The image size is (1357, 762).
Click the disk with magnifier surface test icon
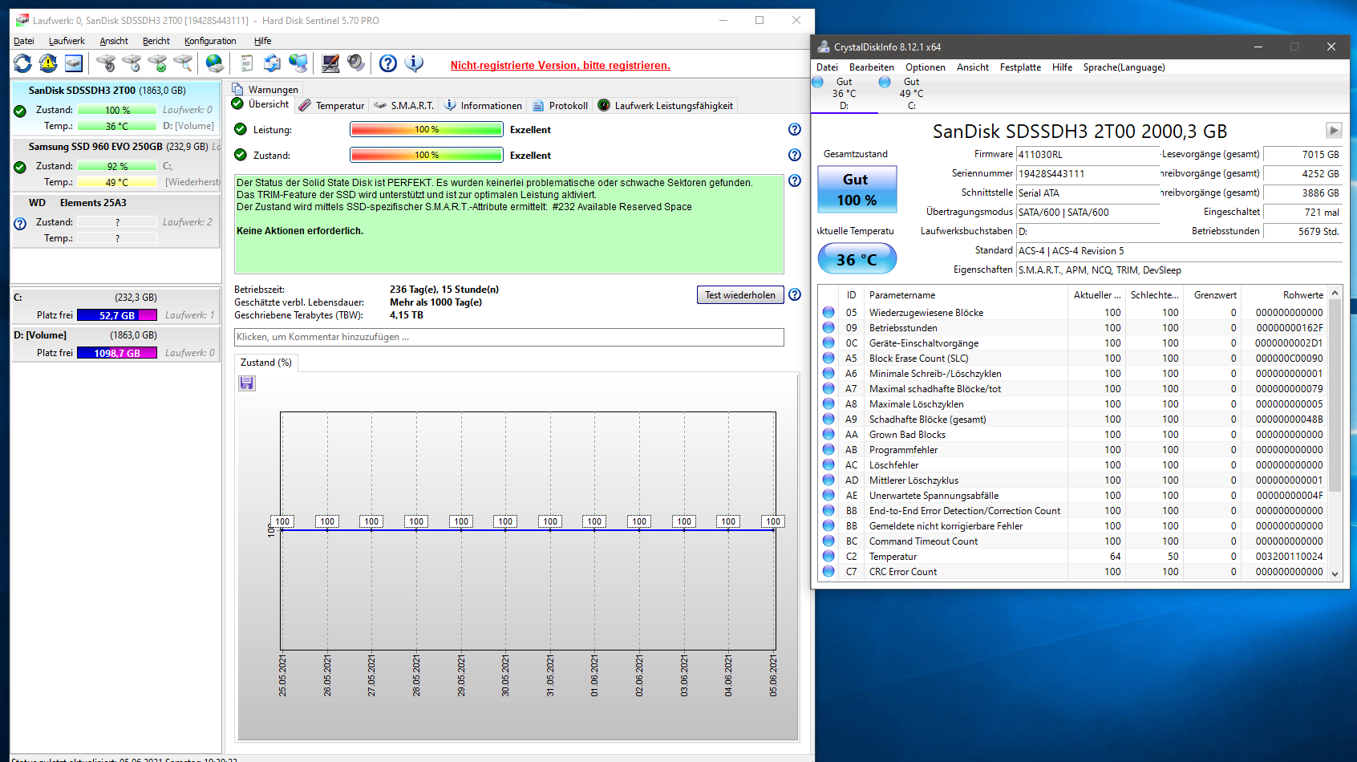pyautogui.click(x=183, y=63)
